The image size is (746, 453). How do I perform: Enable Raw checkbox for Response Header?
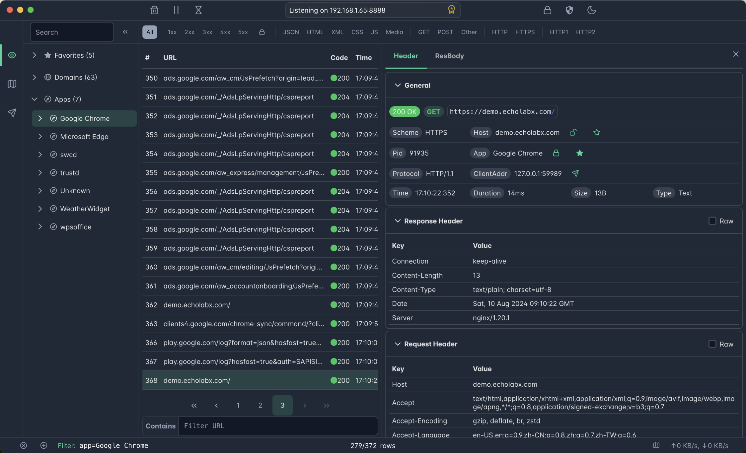pyautogui.click(x=712, y=221)
